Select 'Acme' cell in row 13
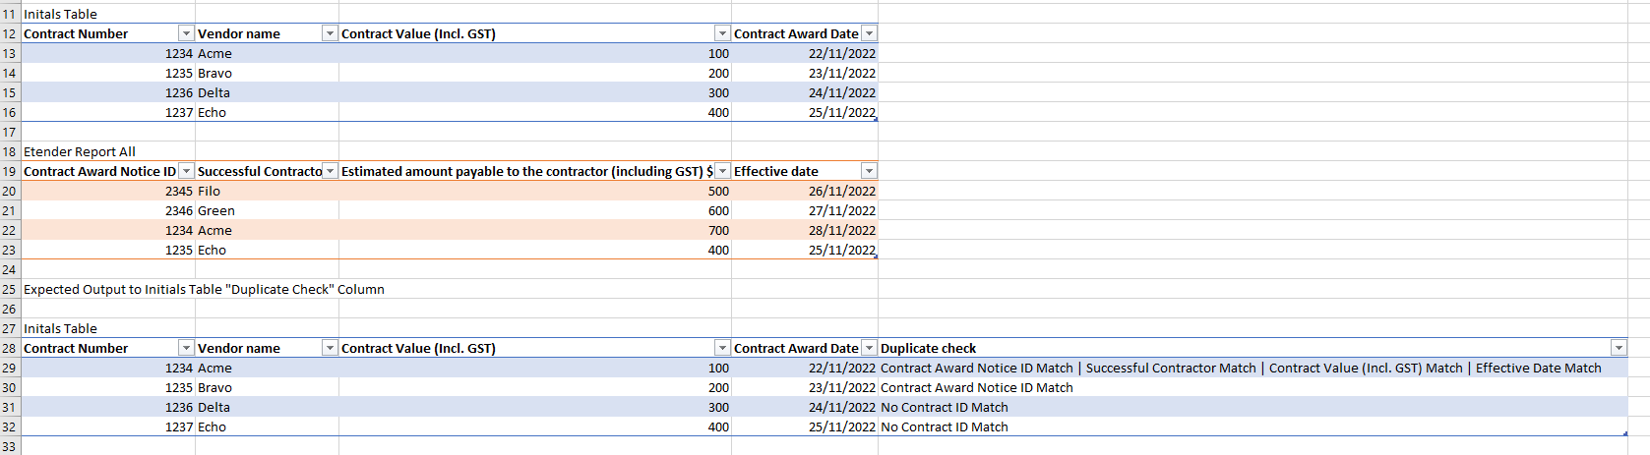This screenshot has height=455, width=1650. coord(267,53)
